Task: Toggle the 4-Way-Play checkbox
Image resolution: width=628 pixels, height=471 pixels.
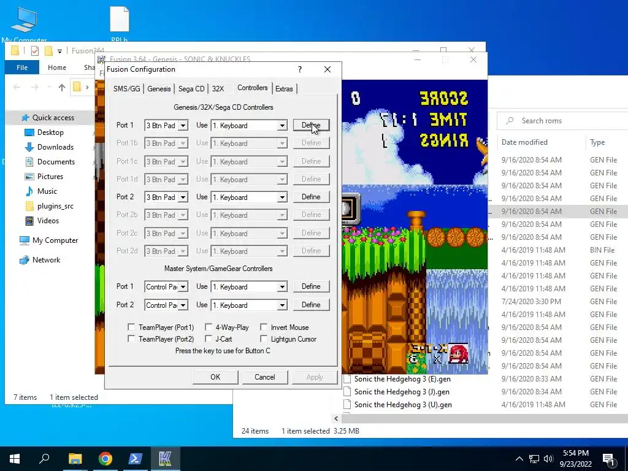Action: [209, 327]
